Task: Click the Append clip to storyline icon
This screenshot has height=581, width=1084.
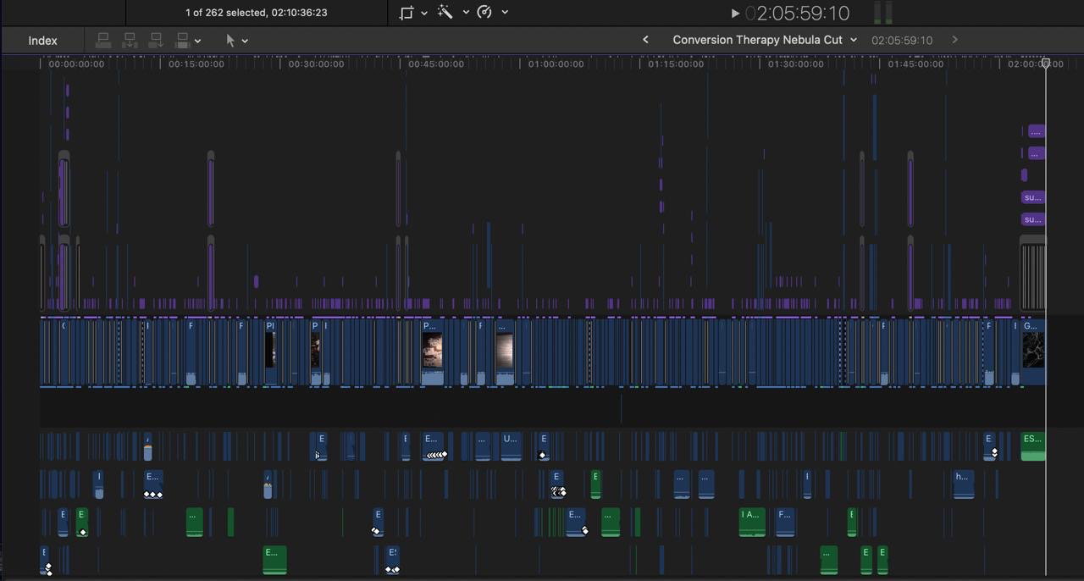Action: pos(156,40)
